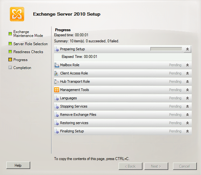The image size is (201, 175).
Task: Select the Progress step label
Action: 20,60
